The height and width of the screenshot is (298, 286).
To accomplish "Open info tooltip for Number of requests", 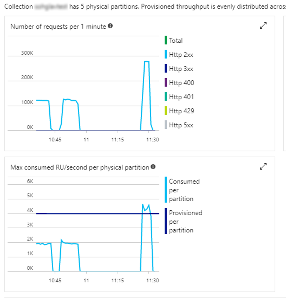I will pyautogui.click(x=110, y=26).
